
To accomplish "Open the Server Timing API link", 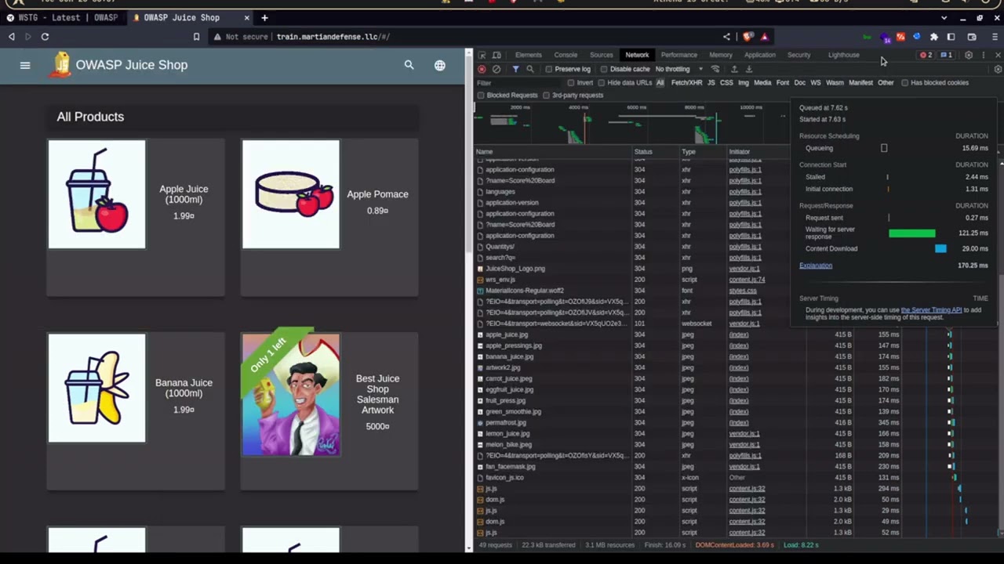I will [x=932, y=310].
